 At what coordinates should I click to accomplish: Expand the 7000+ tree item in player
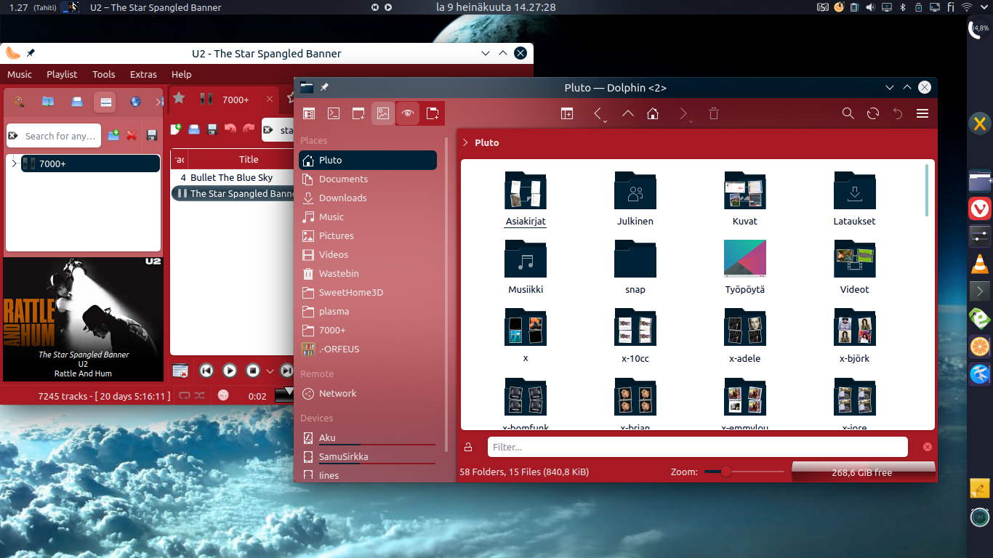click(x=14, y=163)
